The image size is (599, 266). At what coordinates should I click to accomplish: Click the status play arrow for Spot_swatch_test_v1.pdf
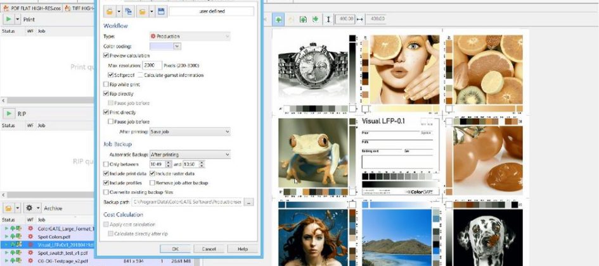(6, 253)
